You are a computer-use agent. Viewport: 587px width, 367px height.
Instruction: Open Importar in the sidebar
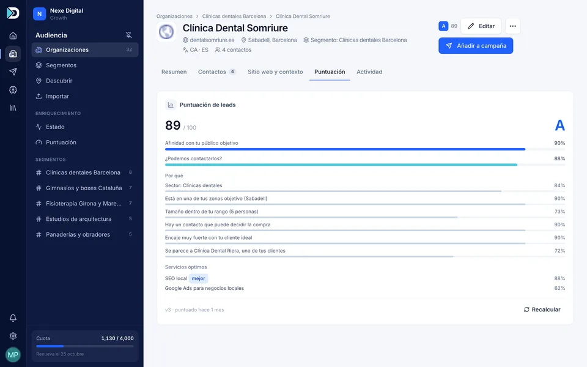click(85, 96)
